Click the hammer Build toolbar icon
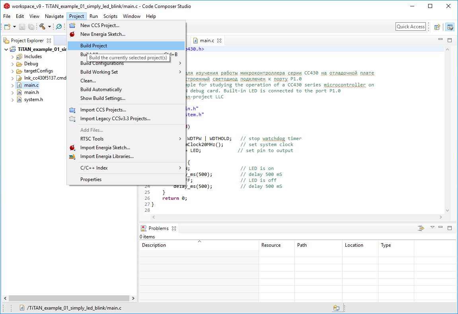Screen dimensions: 458x314 pos(42,27)
